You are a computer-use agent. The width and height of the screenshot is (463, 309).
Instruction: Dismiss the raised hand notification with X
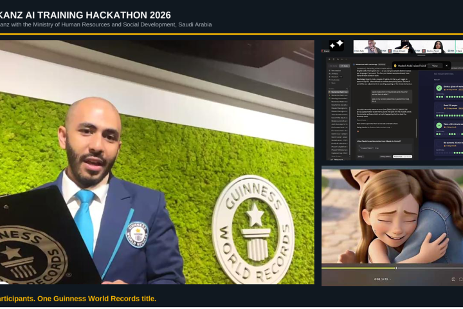click(446, 66)
